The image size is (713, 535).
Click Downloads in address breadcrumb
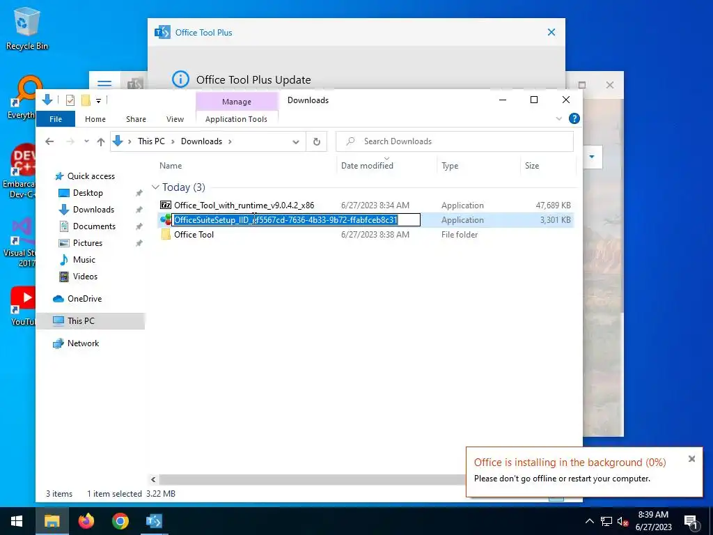pos(201,141)
